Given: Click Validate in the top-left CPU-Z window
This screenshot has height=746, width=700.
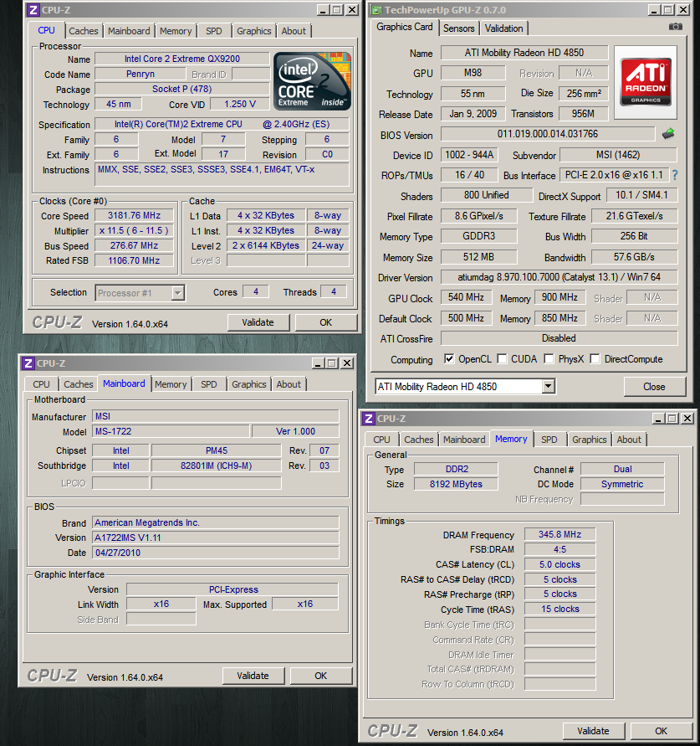Looking at the screenshot, I should click(x=258, y=322).
